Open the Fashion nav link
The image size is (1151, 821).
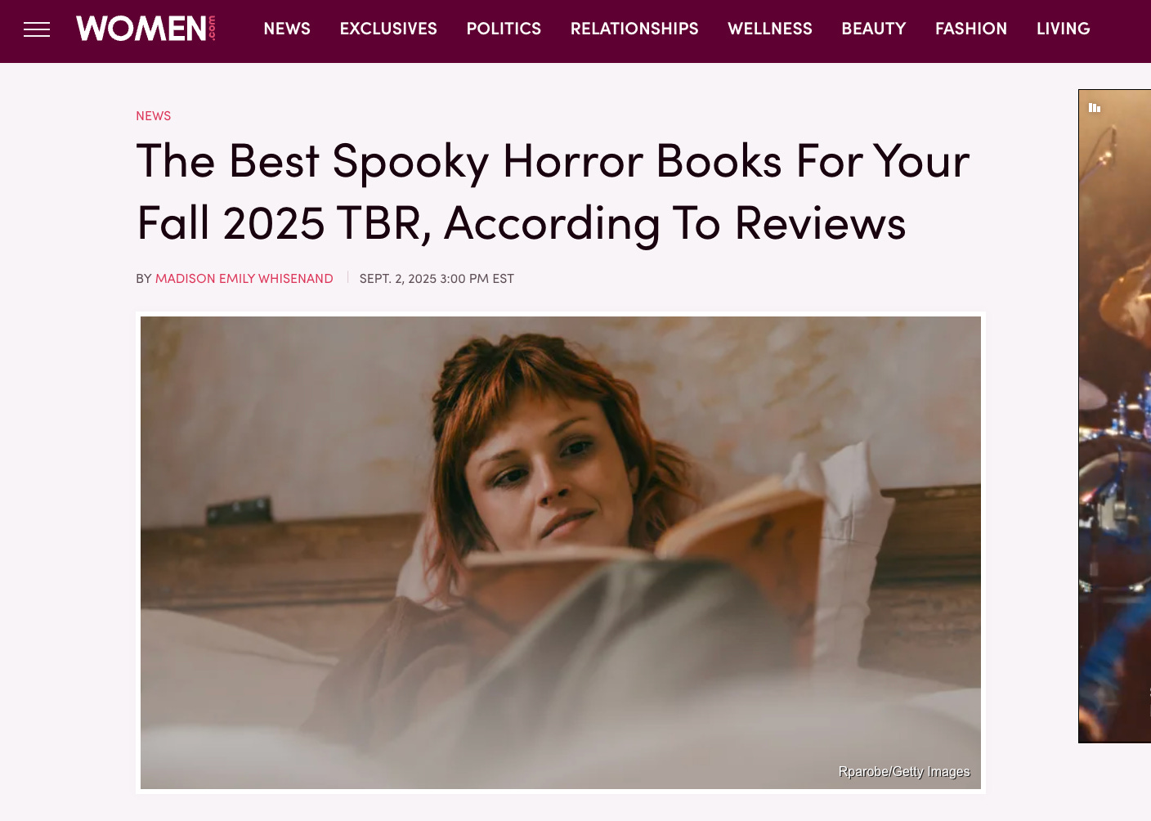pos(971,29)
